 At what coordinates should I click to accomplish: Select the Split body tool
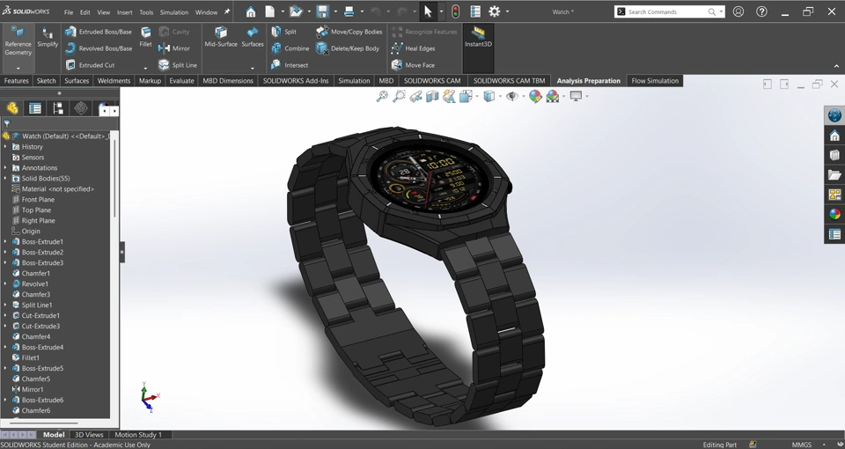point(284,32)
